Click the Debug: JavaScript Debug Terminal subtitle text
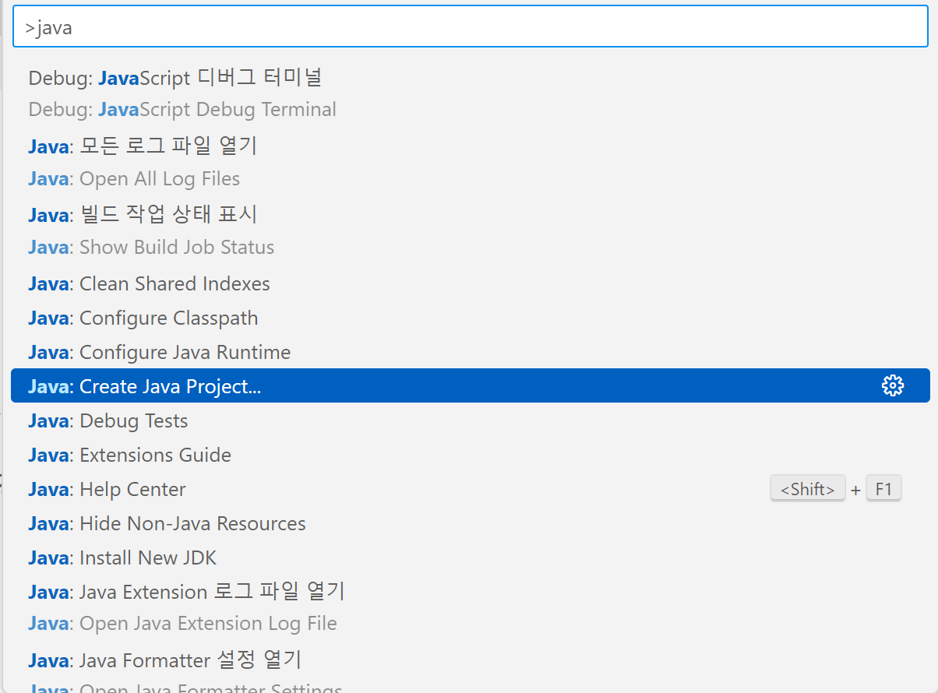The image size is (938, 693). point(182,109)
